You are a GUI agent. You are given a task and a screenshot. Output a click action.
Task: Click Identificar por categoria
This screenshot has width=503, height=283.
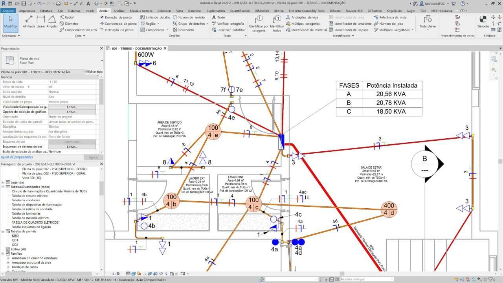[259, 23]
